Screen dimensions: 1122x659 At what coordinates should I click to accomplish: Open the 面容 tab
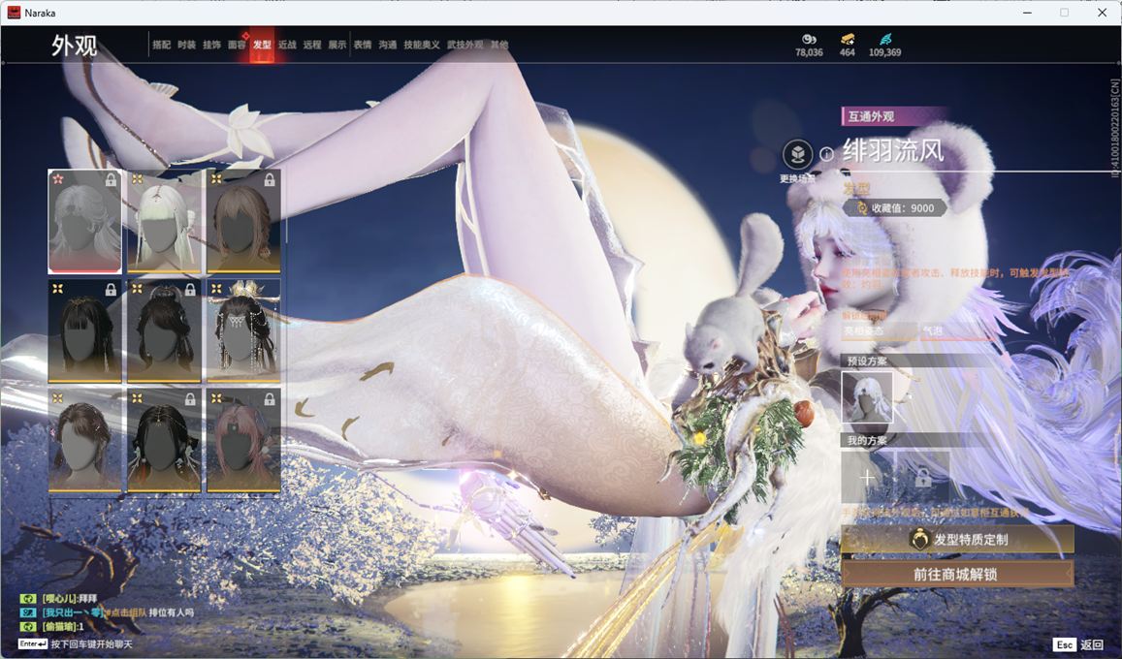pos(237,45)
